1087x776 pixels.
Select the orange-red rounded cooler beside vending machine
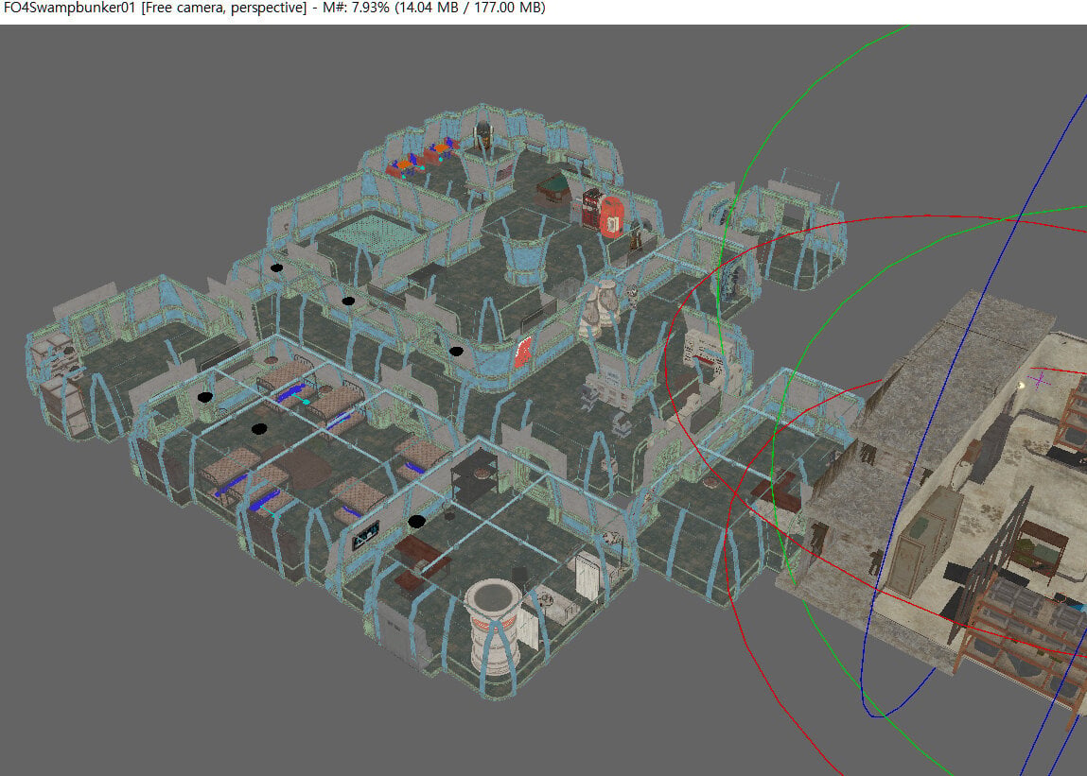[611, 216]
